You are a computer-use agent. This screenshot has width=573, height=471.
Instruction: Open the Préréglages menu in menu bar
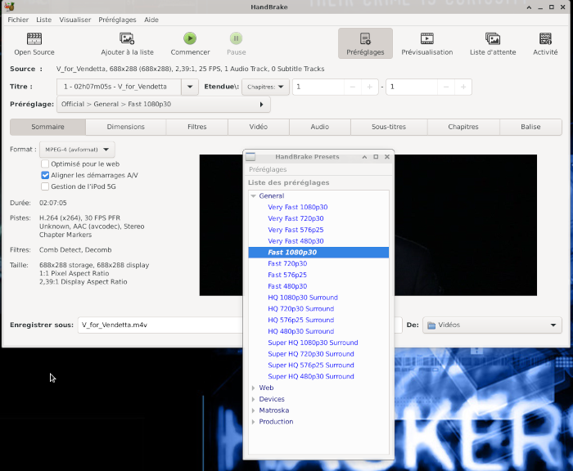117,19
